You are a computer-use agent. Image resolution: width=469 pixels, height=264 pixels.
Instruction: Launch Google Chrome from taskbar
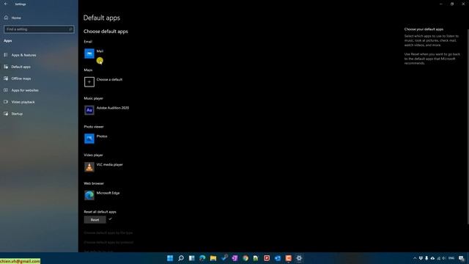pyautogui.click(x=245, y=258)
